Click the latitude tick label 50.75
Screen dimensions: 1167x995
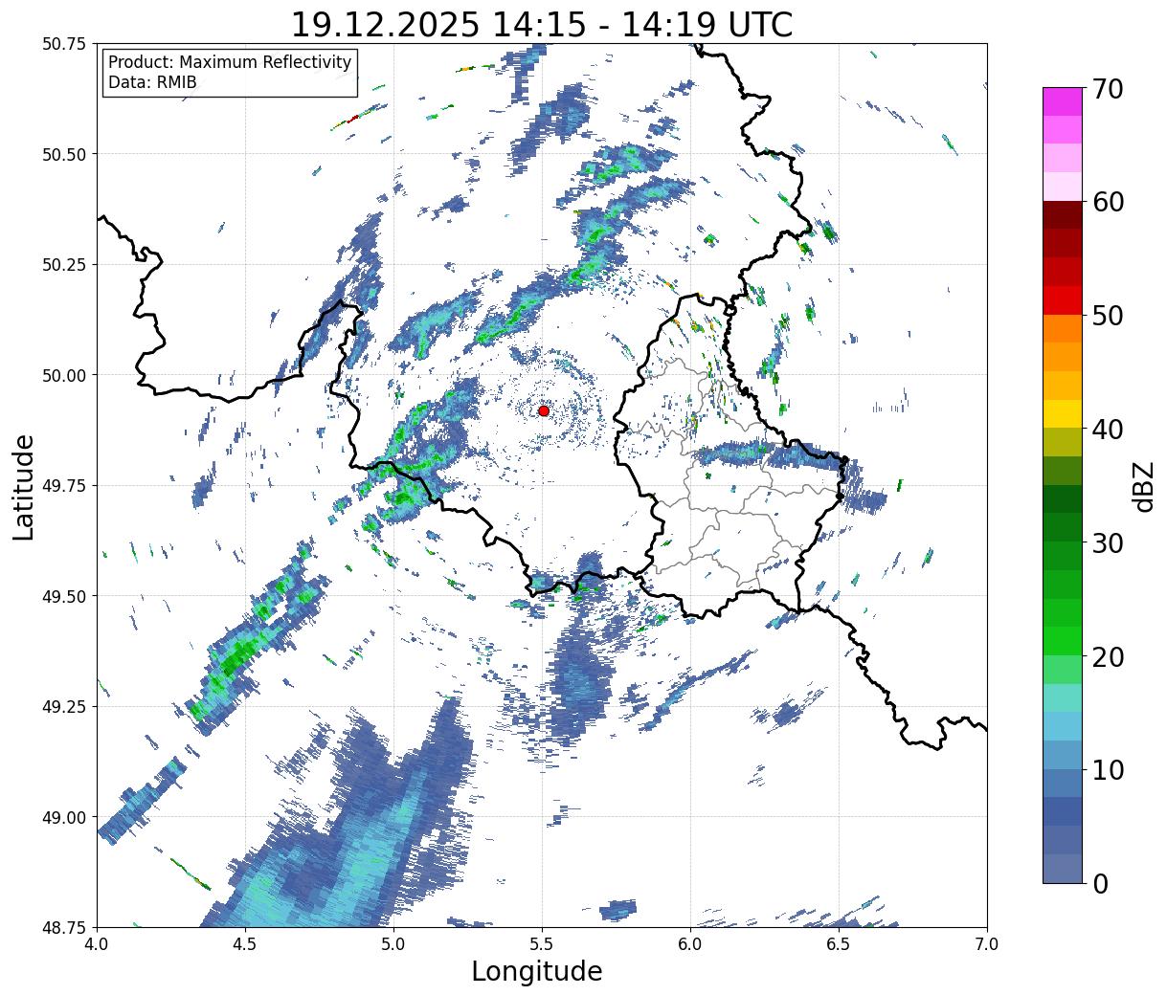64,44
